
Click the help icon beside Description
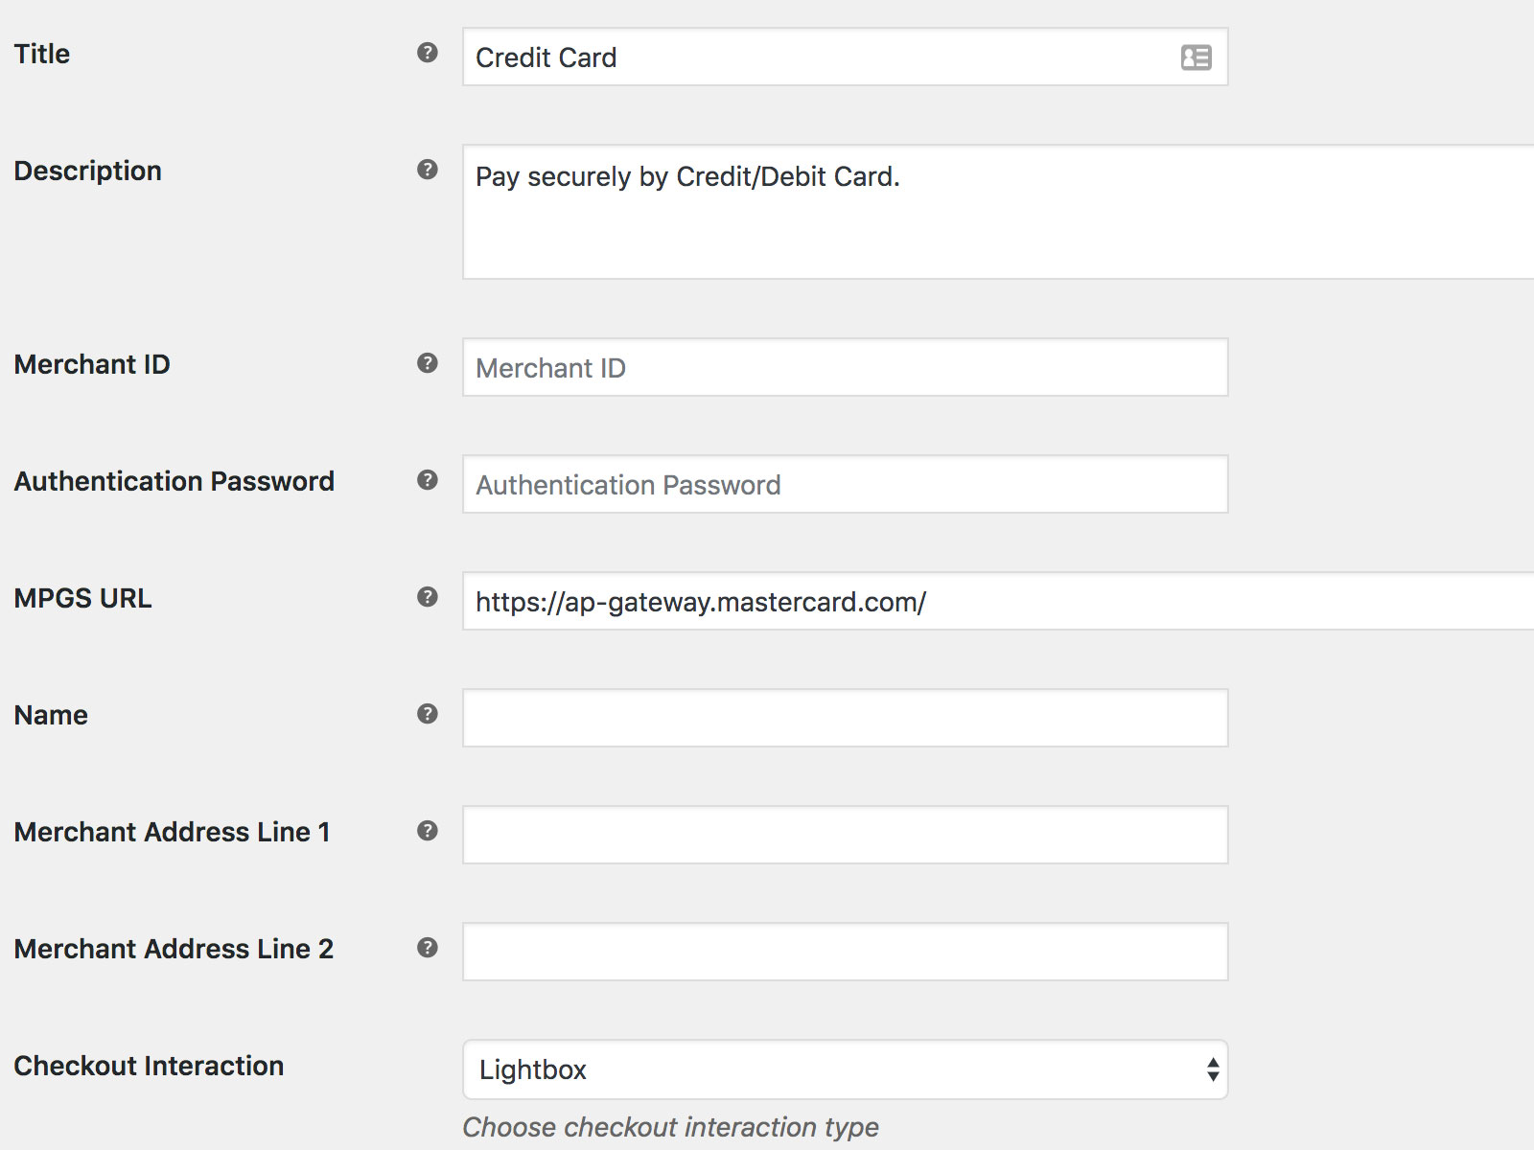coord(428,170)
